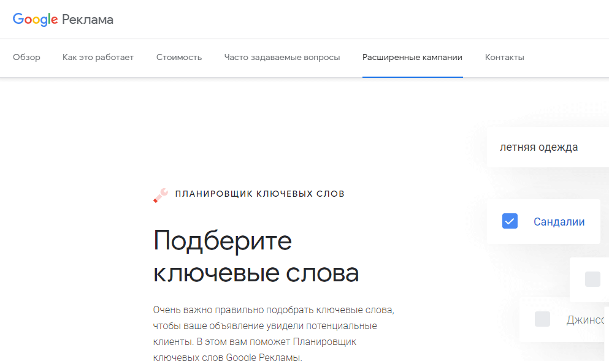609x361 pixels.
Task: Select the Сандалии keyword label
Action: [559, 221]
